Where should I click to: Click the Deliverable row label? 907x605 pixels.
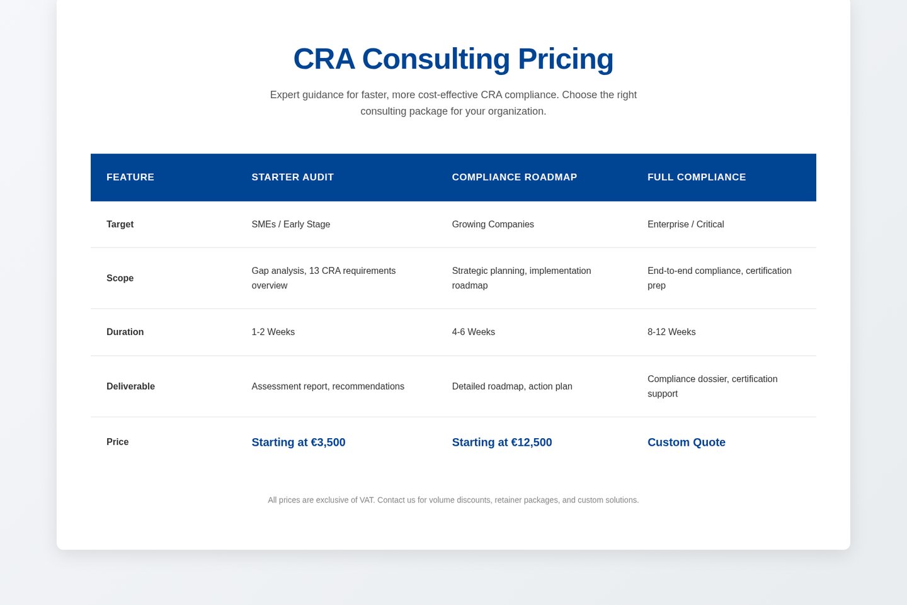coord(130,387)
